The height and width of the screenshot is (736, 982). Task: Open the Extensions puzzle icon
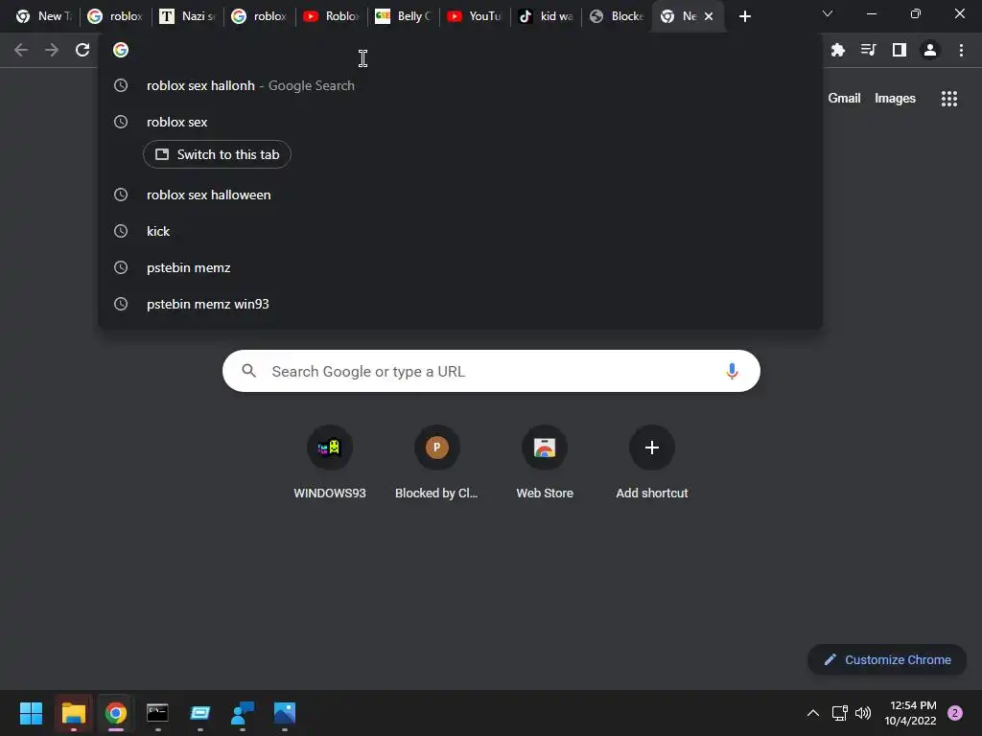tap(838, 50)
